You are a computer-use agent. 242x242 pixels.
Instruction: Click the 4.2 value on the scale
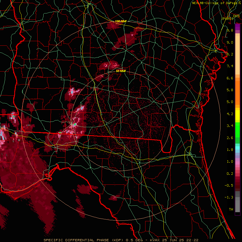(230, 114)
